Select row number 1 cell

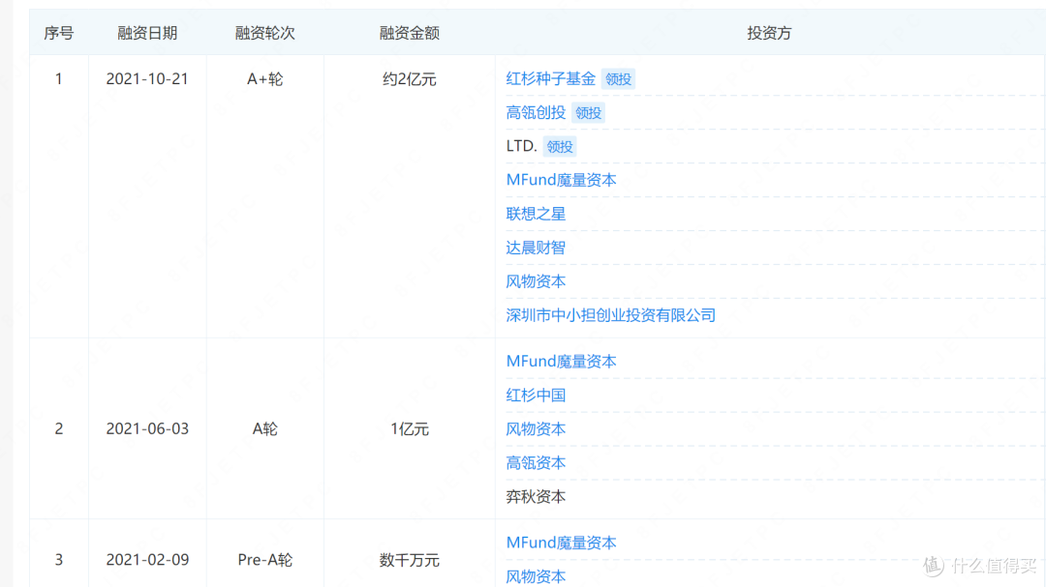59,78
